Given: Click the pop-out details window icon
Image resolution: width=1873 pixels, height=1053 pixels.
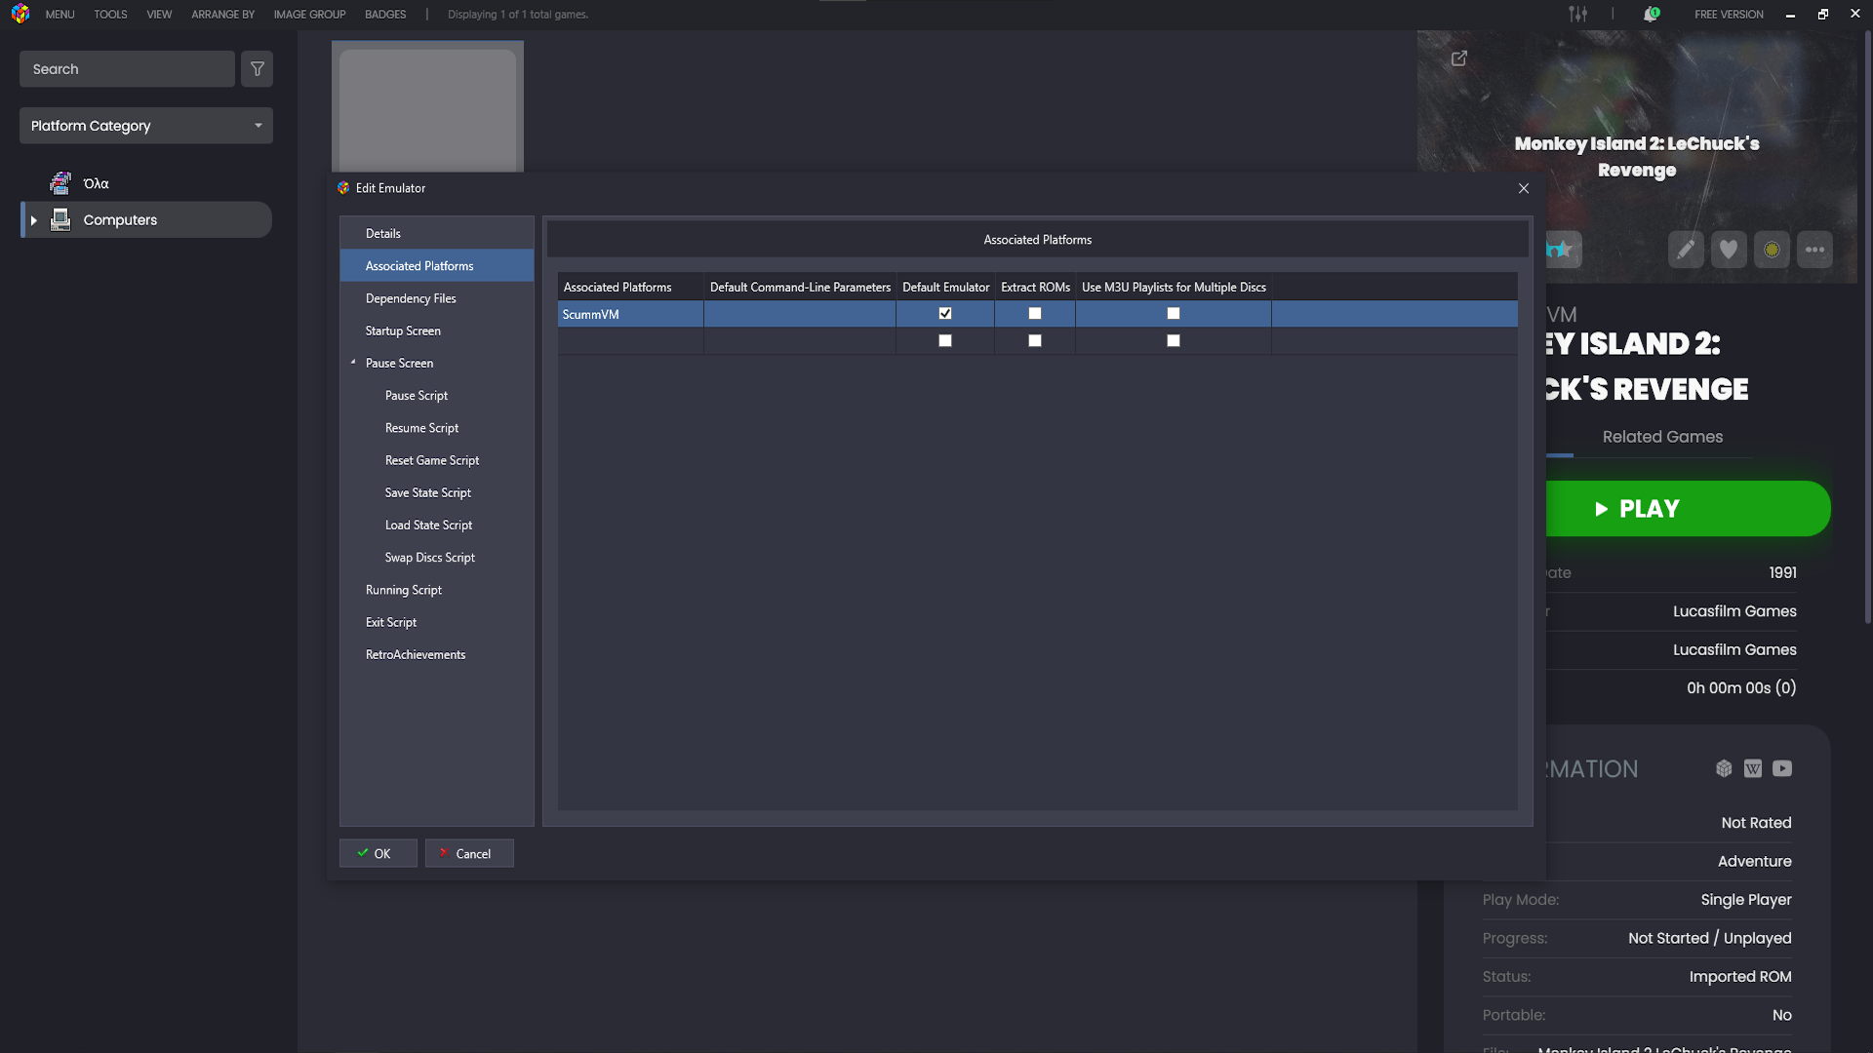Looking at the screenshot, I should (x=1459, y=58).
